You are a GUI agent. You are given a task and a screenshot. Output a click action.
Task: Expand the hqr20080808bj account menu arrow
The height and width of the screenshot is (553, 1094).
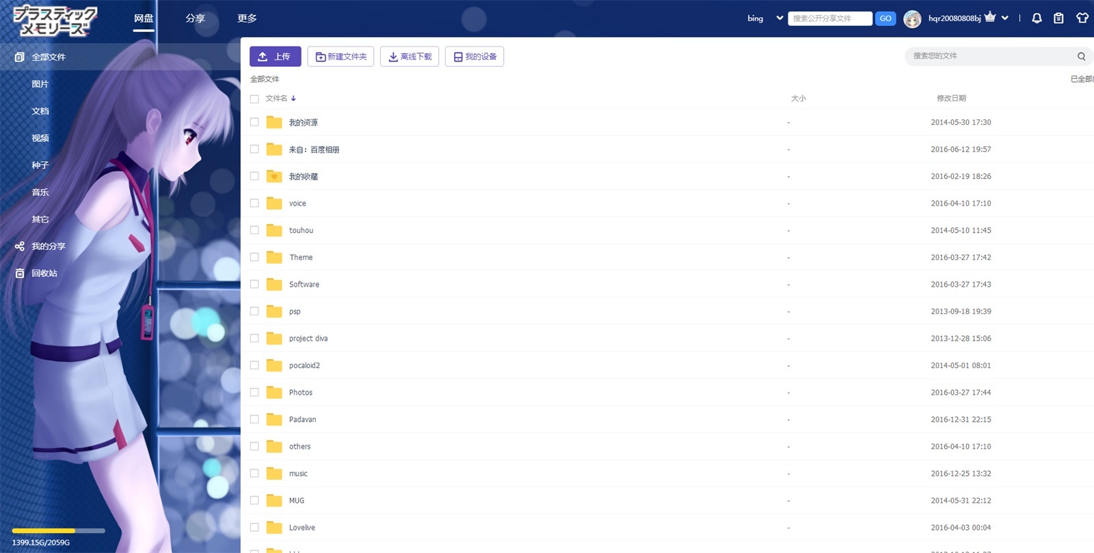click(x=1004, y=18)
